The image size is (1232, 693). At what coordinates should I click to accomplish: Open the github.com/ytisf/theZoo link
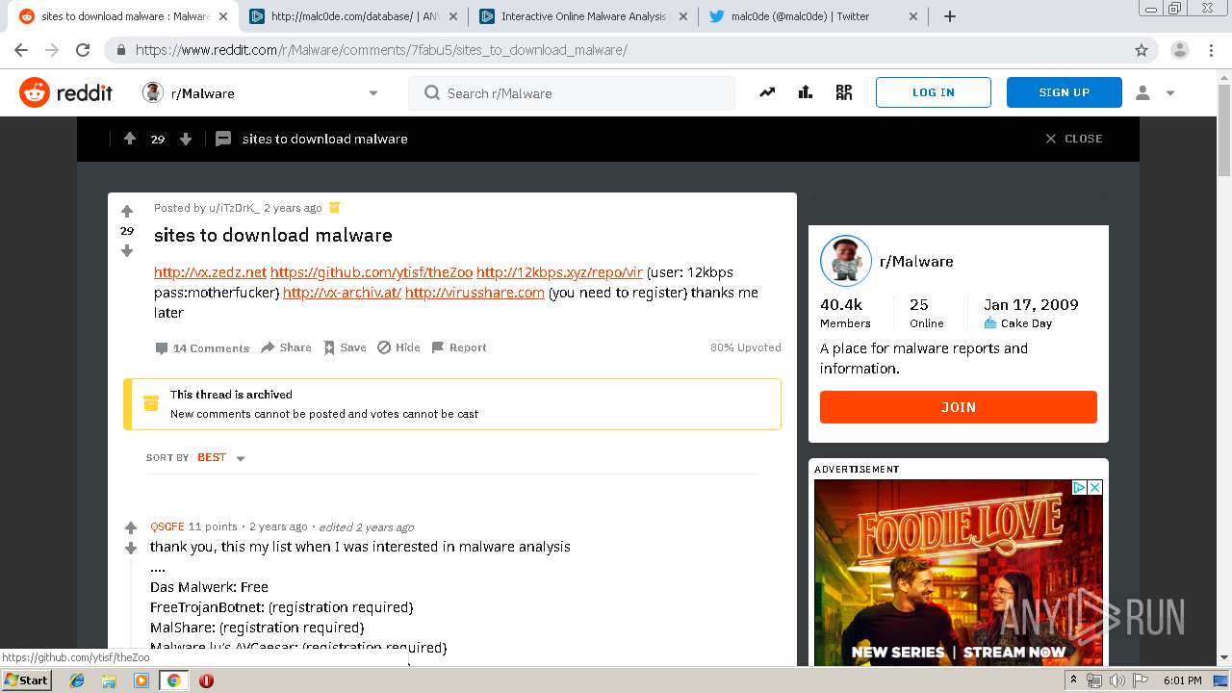[372, 272]
